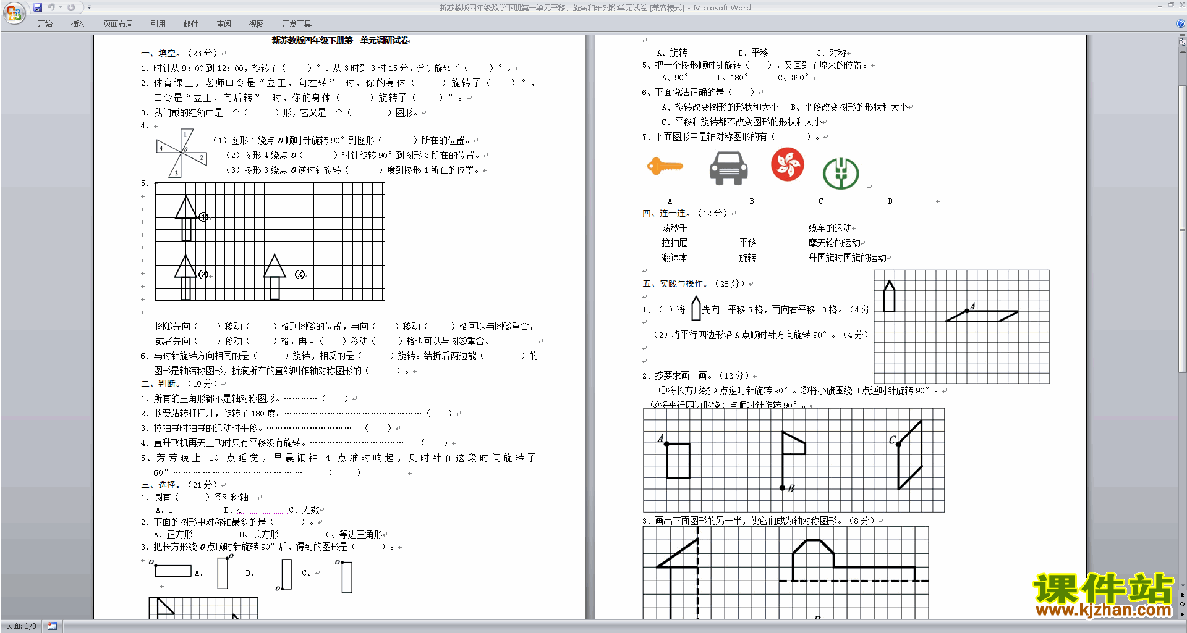
Task: Click option B、180° in question 5
Action: point(733,77)
